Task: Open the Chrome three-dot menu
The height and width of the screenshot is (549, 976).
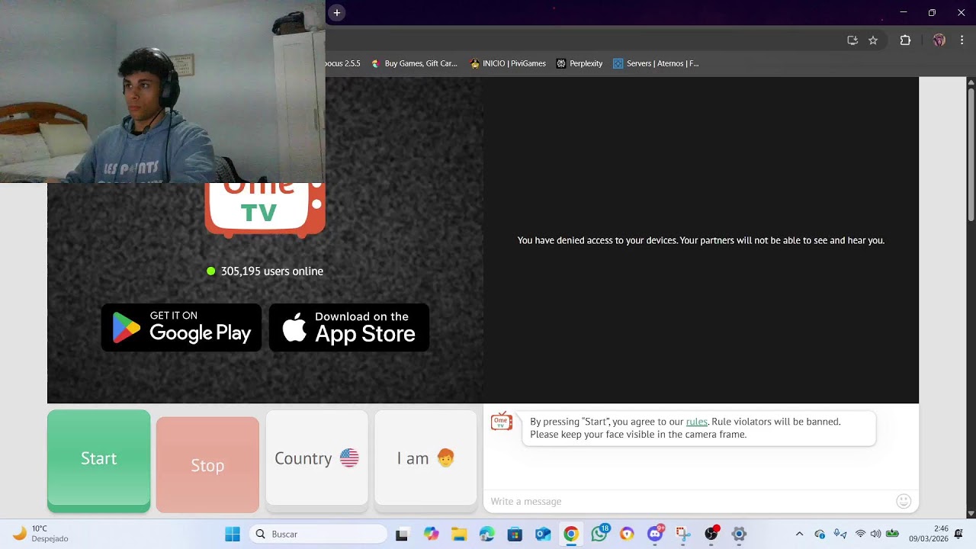Action: 962,40
